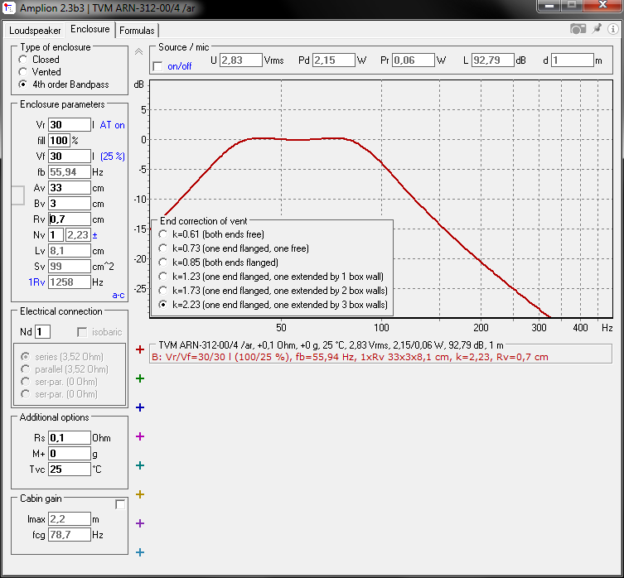624x578 pixels.
Task: Click the Av vent dimension field
Action: pyautogui.click(x=70, y=188)
